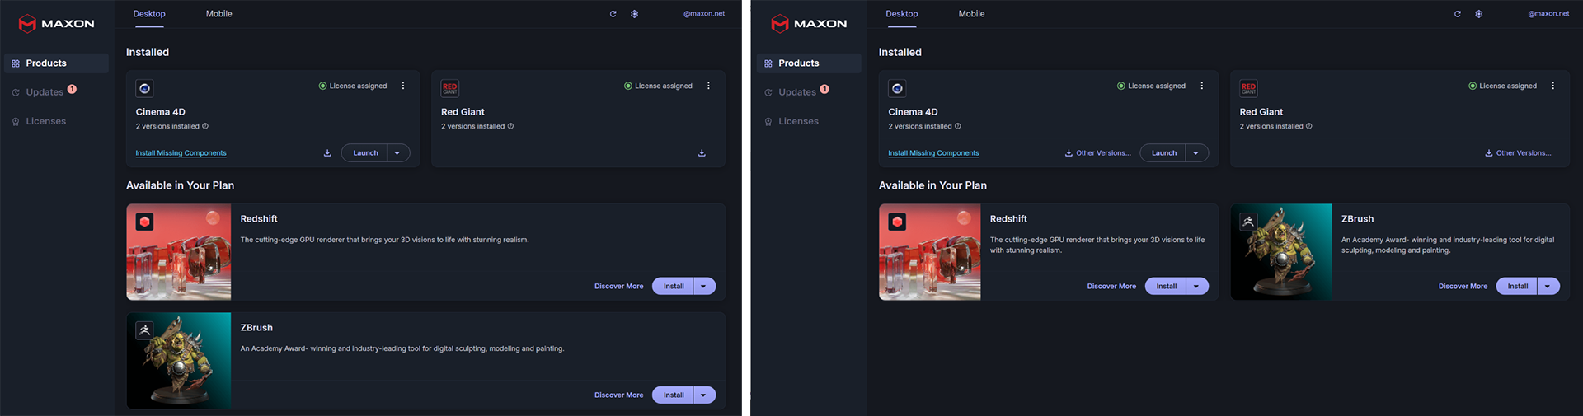
Task: Click the Maxon logo in the left window
Action: click(x=56, y=23)
